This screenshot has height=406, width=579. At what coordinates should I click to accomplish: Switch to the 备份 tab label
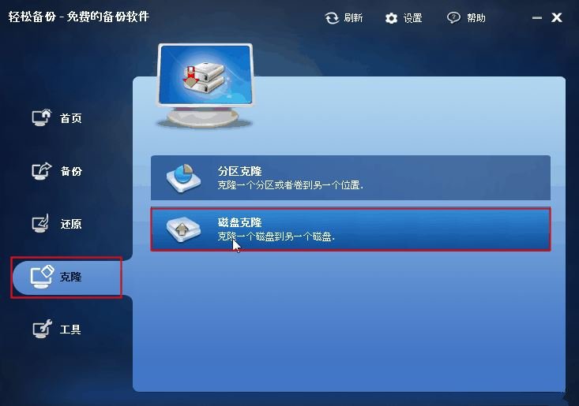coord(71,171)
